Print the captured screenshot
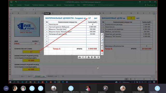166x93 pixels. [89, 57]
